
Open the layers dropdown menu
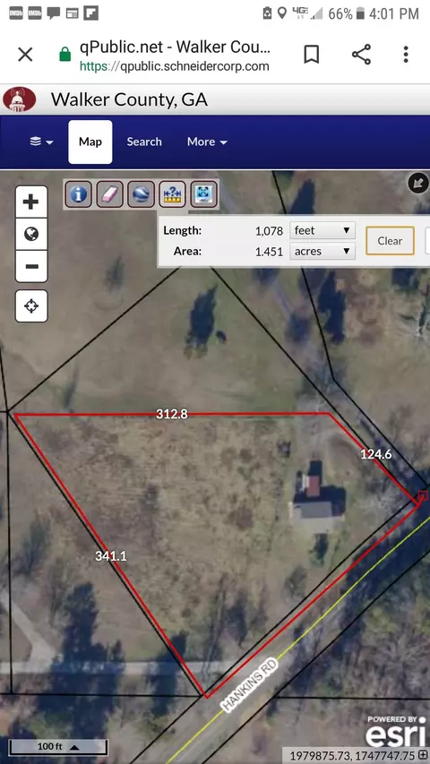tap(41, 142)
